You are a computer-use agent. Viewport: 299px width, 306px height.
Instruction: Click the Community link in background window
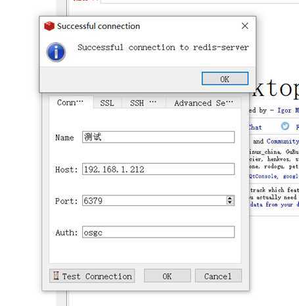(283, 141)
